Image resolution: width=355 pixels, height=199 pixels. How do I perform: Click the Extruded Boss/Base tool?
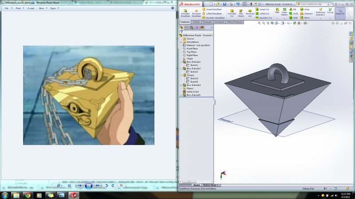(x=185, y=13)
